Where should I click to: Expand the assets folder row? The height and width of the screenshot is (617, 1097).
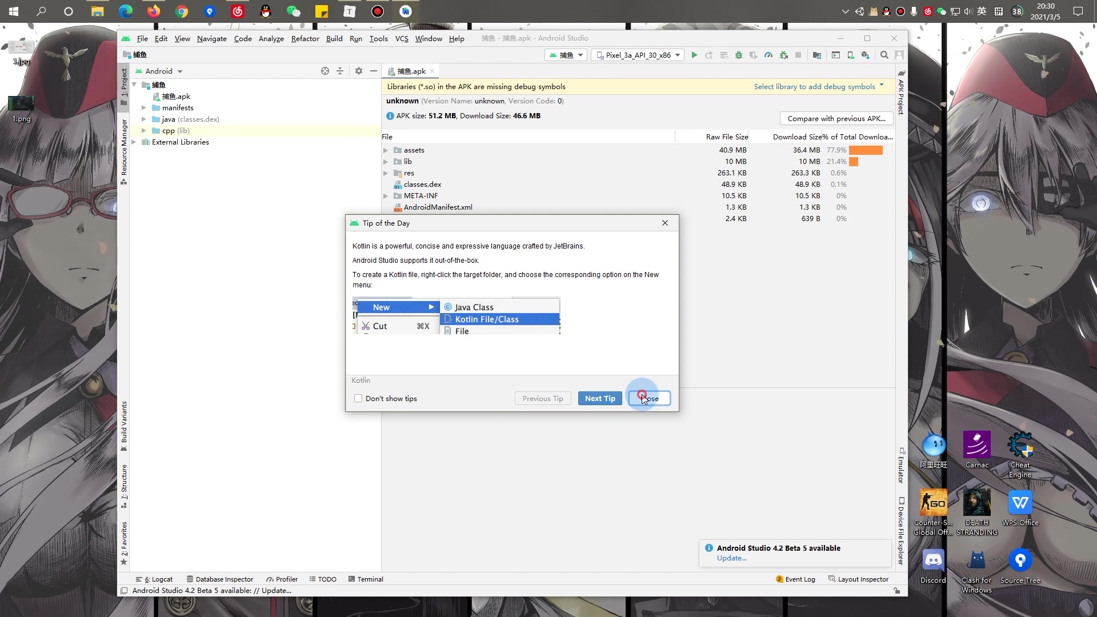pos(386,150)
